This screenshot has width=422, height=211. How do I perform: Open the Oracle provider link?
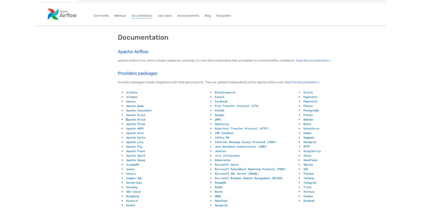[x=308, y=92]
